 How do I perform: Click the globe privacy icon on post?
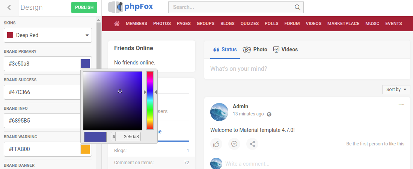[269, 114]
